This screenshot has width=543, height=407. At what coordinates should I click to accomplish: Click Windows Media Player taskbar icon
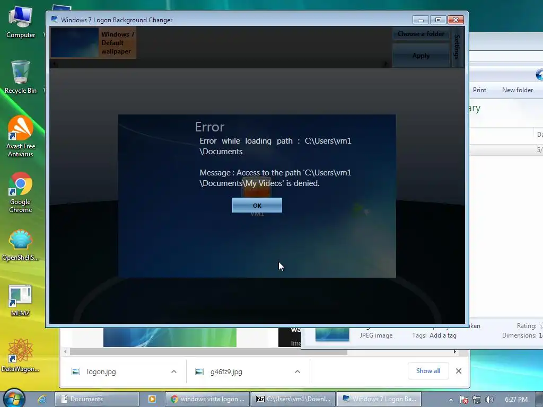(x=152, y=399)
